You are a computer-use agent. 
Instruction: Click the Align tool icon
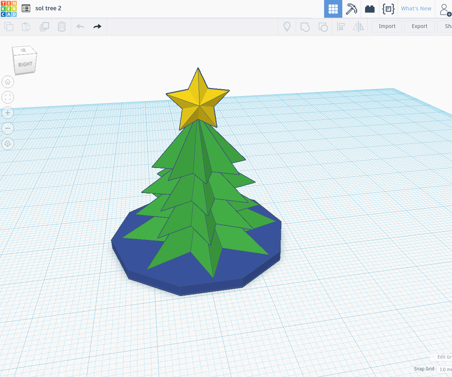click(x=341, y=27)
